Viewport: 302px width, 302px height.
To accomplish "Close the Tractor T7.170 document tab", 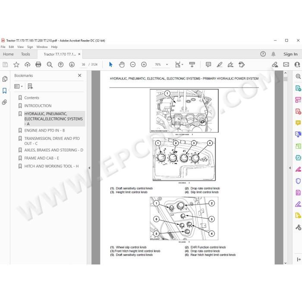I will [x=79, y=54].
